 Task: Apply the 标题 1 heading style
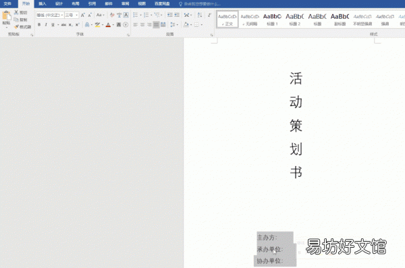click(272, 19)
